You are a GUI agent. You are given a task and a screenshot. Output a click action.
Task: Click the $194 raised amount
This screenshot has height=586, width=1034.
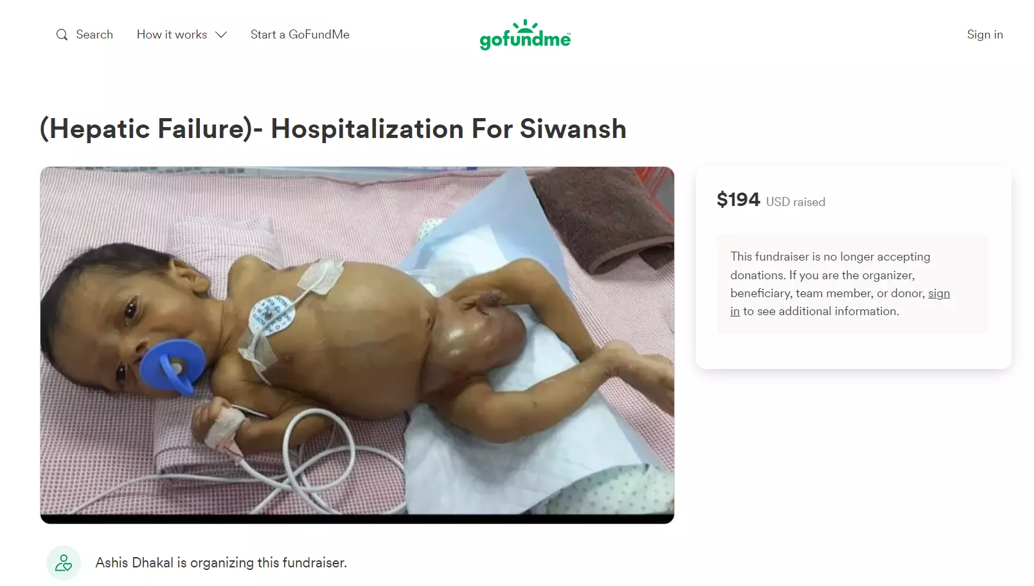(738, 200)
